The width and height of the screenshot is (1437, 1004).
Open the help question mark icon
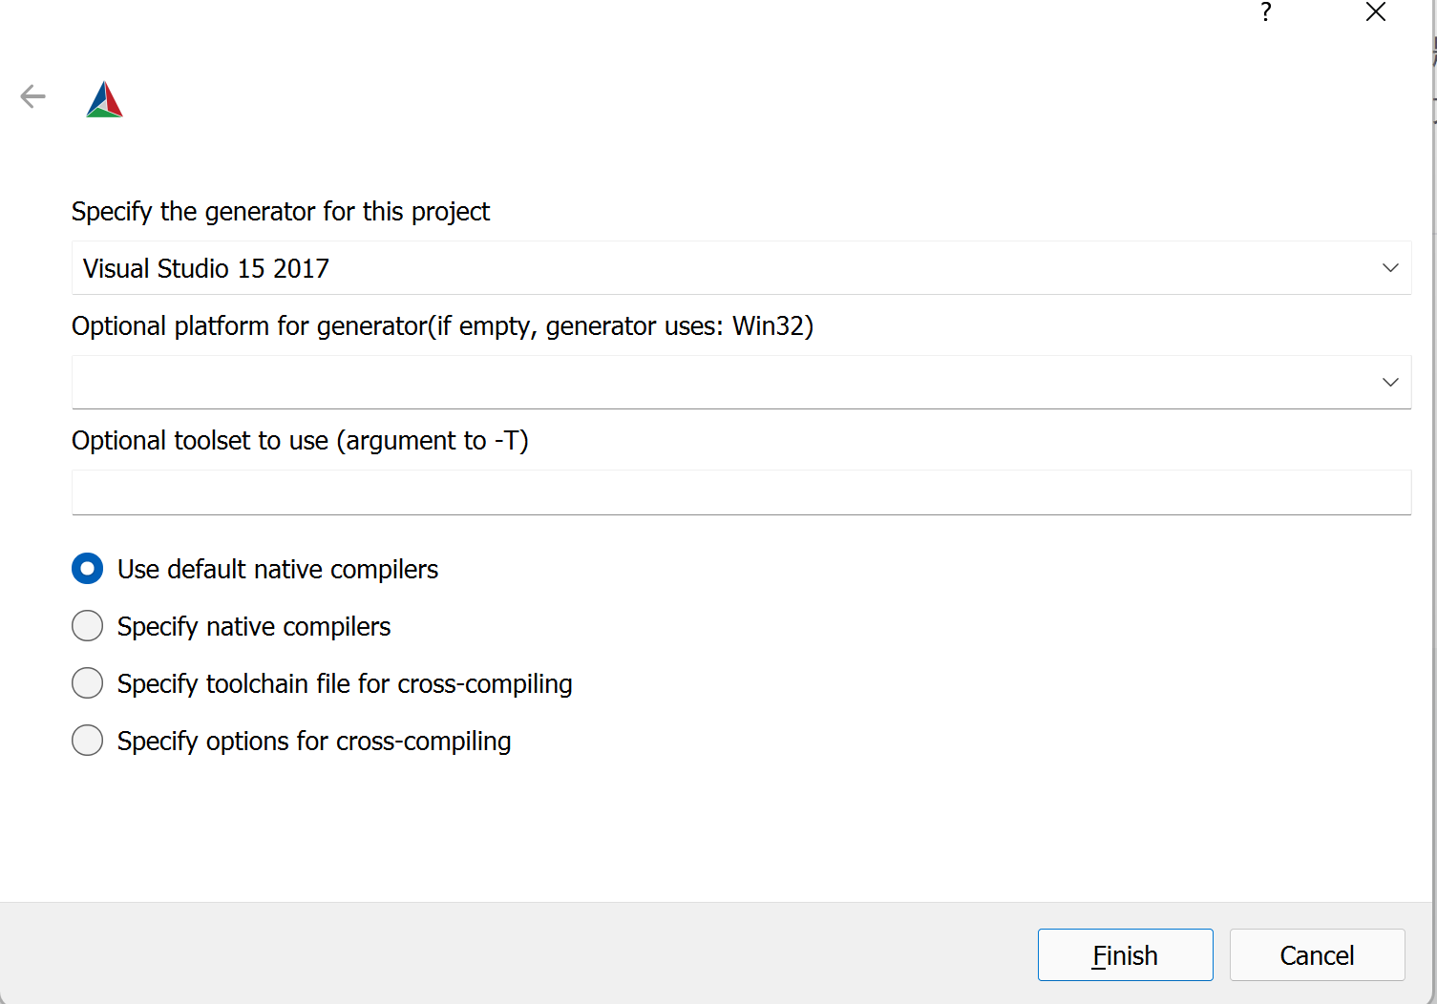tap(1266, 12)
